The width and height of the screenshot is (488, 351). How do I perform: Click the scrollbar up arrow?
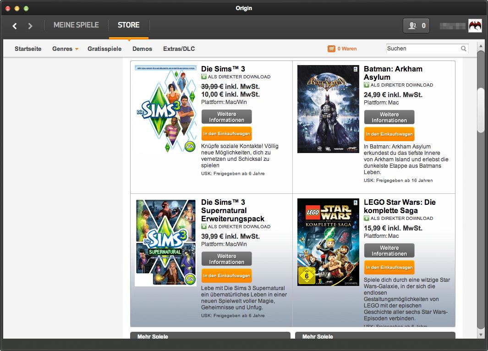click(481, 46)
